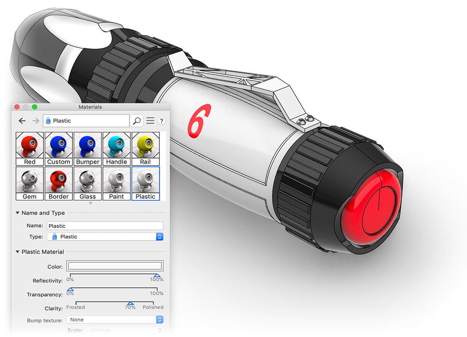Select the yellow Rail material

coord(145,148)
